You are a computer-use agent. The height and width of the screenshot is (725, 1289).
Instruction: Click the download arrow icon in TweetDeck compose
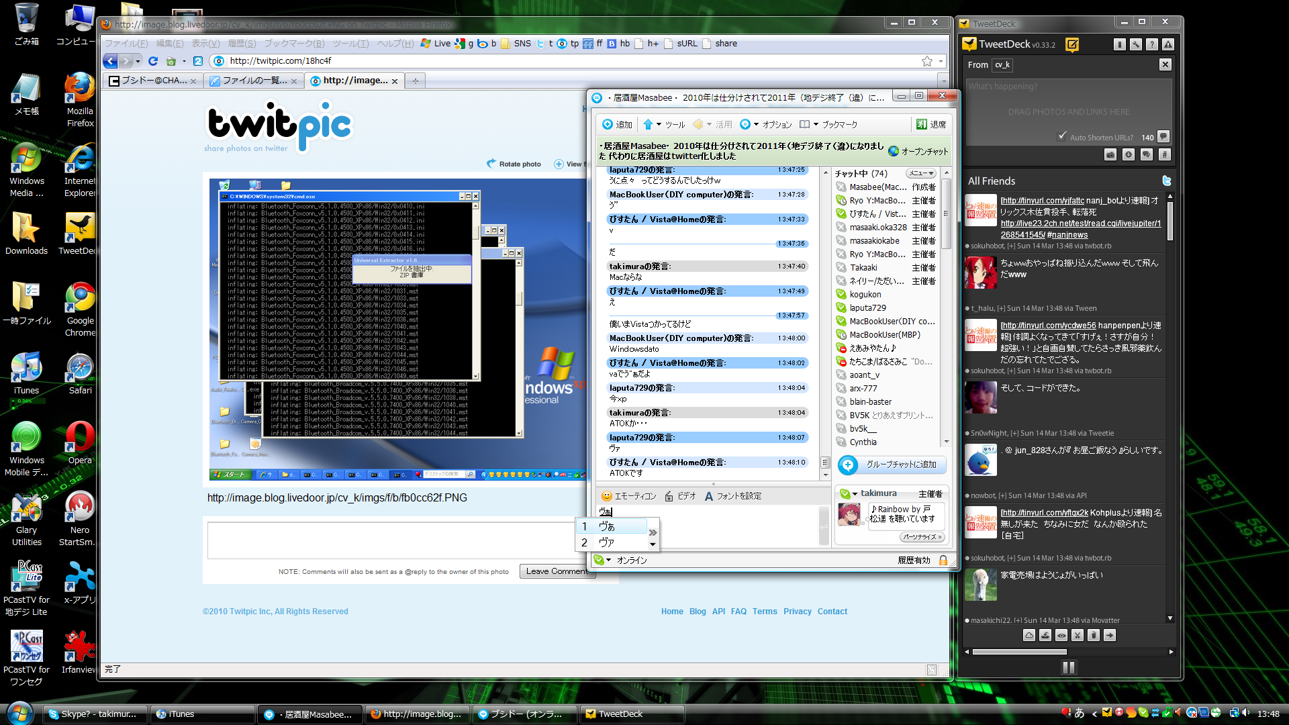[1129, 154]
